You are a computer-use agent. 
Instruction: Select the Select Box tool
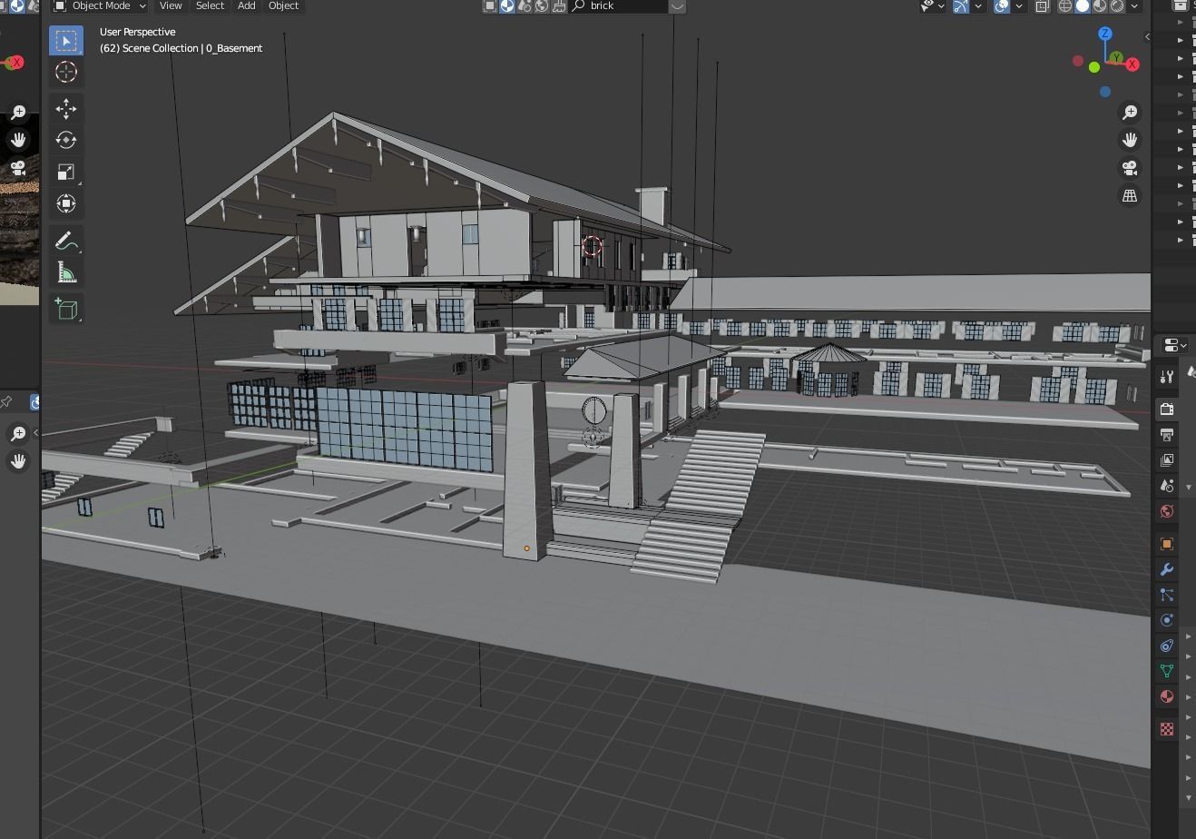66,40
